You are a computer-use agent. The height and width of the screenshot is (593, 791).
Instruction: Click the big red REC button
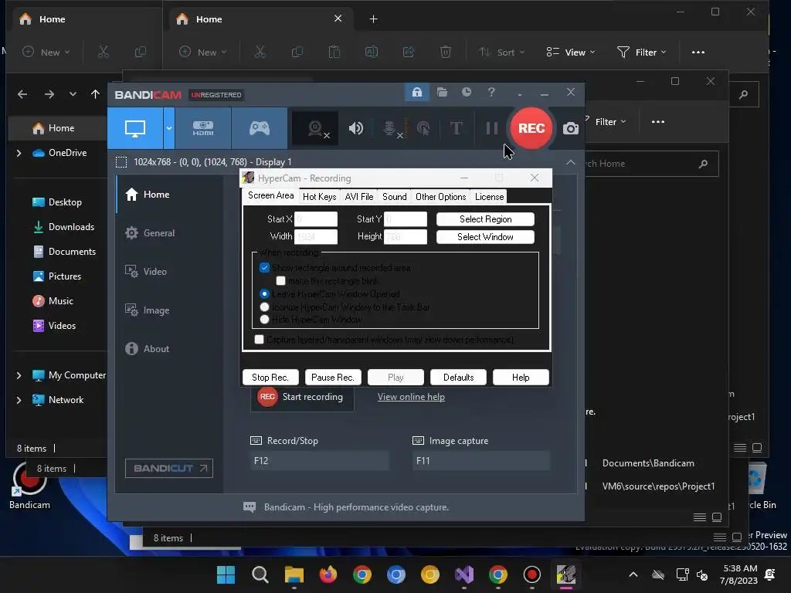[x=531, y=128]
